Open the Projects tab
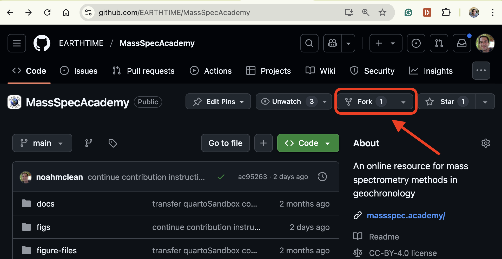 [268, 71]
